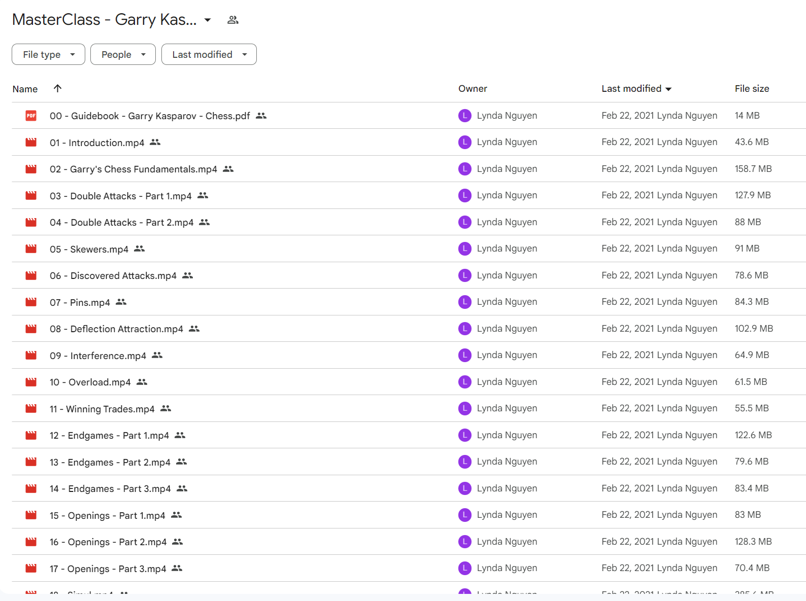Click video icon of 10 - Overload.mp4
The width and height of the screenshot is (806, 601).
pos(31,382)
